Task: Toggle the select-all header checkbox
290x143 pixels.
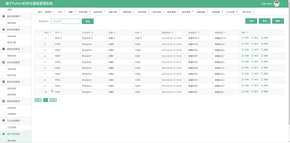Action: (x=37, y=33)
